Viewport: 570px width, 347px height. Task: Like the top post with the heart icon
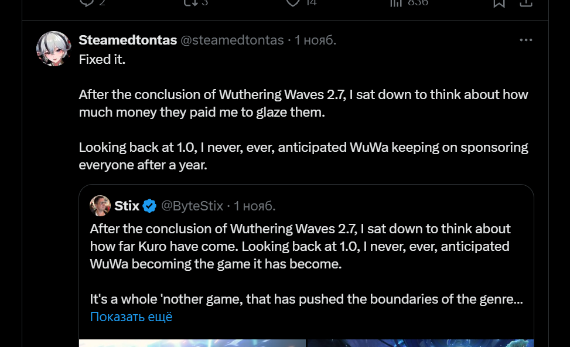tap(293, 2)
